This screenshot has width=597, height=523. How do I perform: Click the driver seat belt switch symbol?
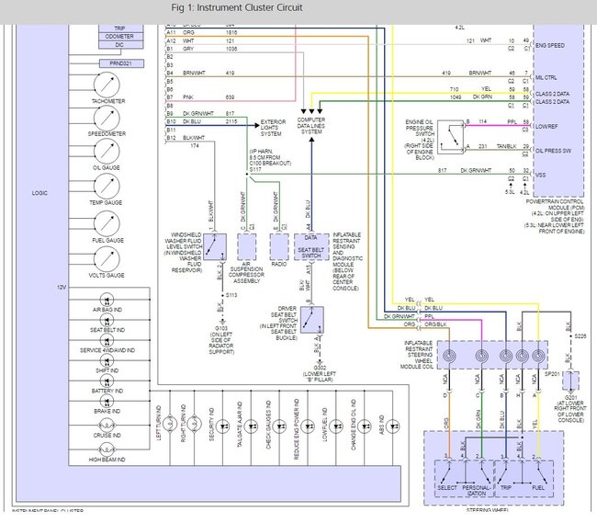coord(312,320)
